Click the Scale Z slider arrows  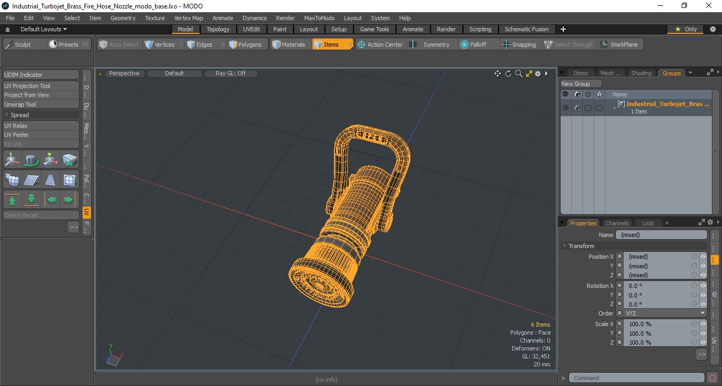(x=703, y=343)
